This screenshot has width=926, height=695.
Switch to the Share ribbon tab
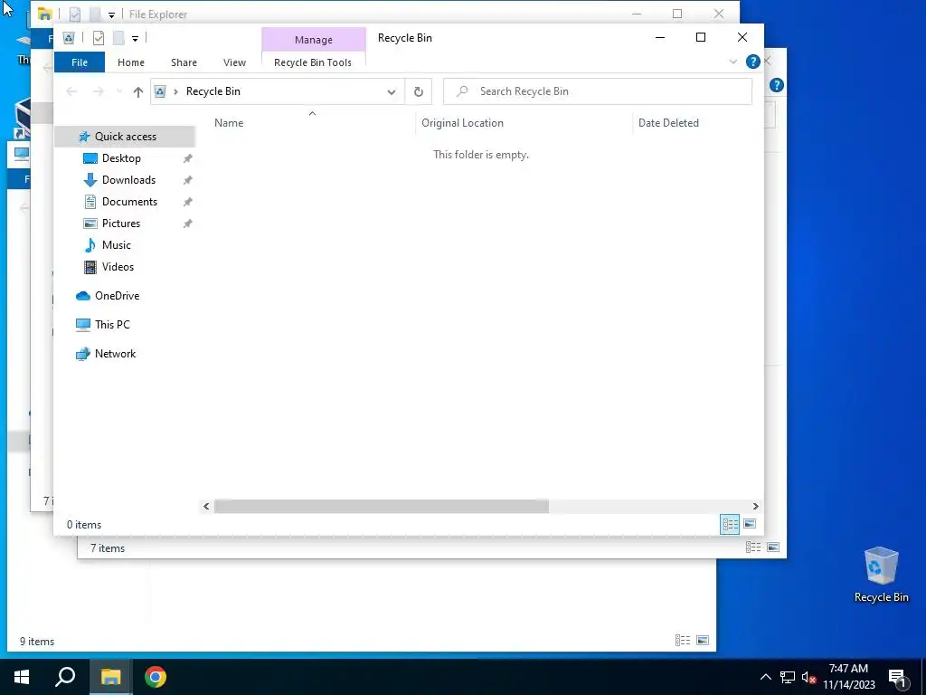click(184, 62)
